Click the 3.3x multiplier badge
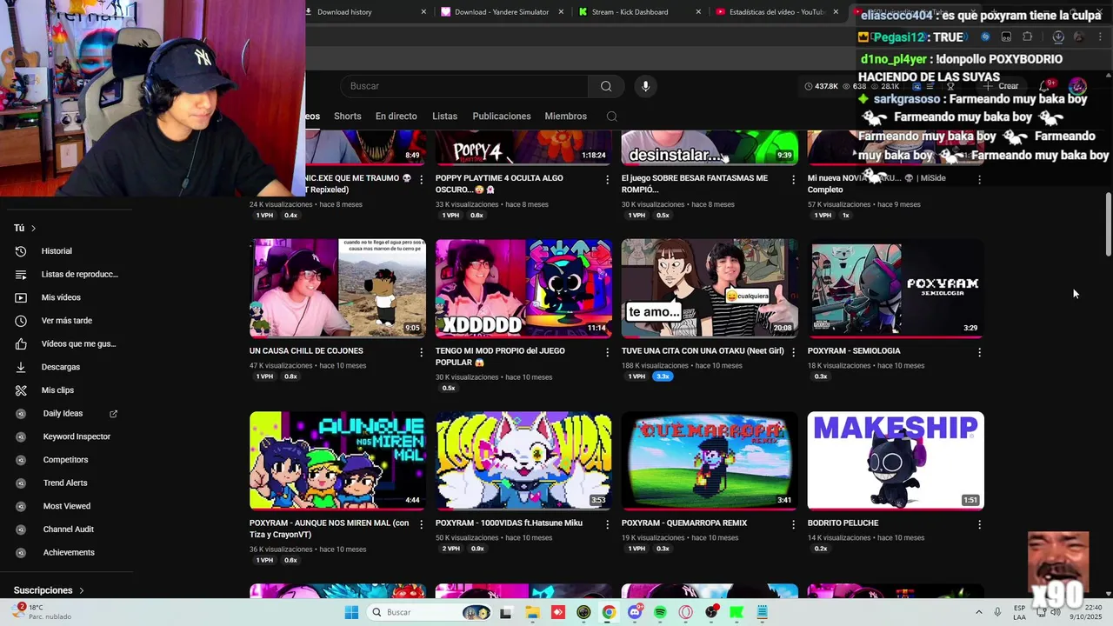Screen dimensions: 1113x626 [663, 376]
